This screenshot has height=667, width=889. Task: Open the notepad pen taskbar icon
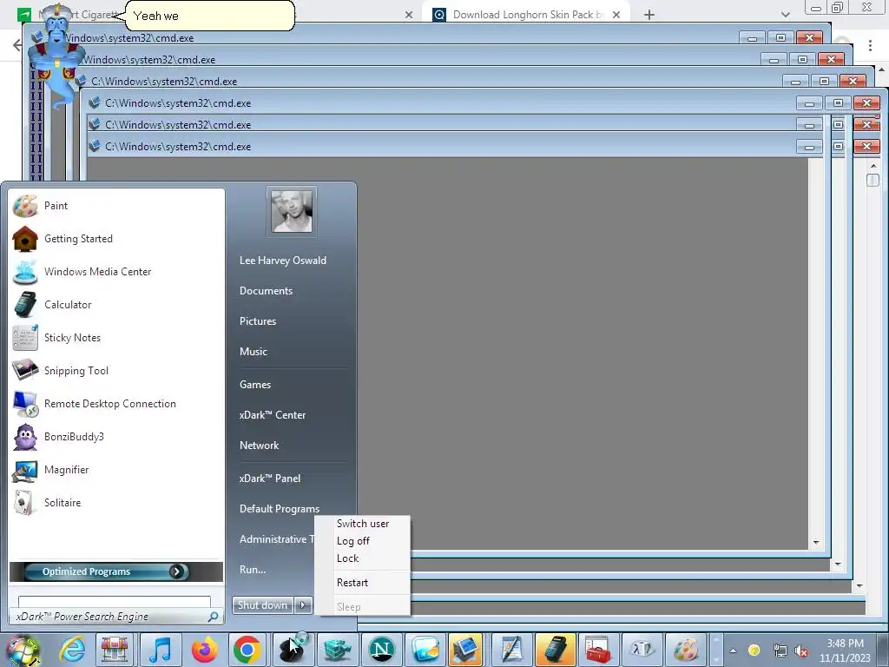coord(510,650)
